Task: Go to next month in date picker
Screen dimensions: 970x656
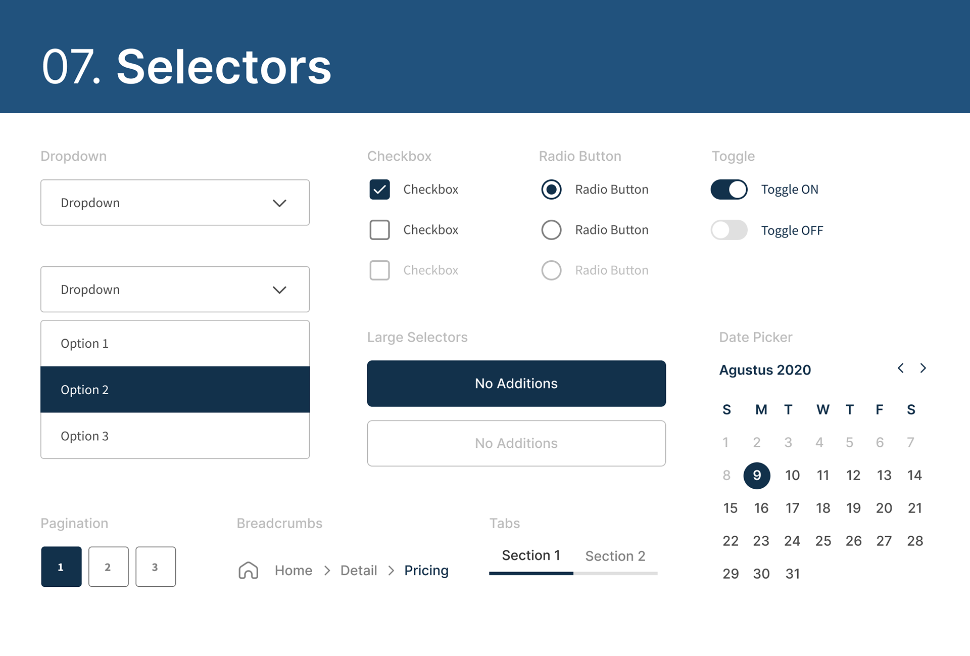Action: (x=923, y=368)
